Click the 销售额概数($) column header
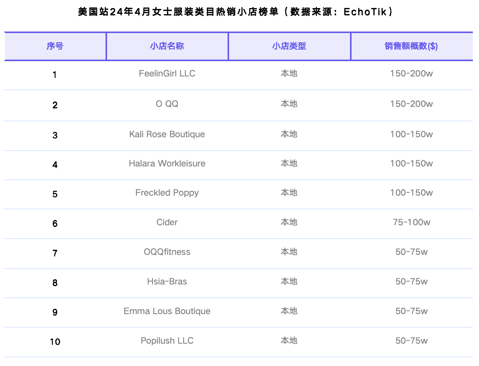Viewport: 479px width, 366px height. pos(411,47)
